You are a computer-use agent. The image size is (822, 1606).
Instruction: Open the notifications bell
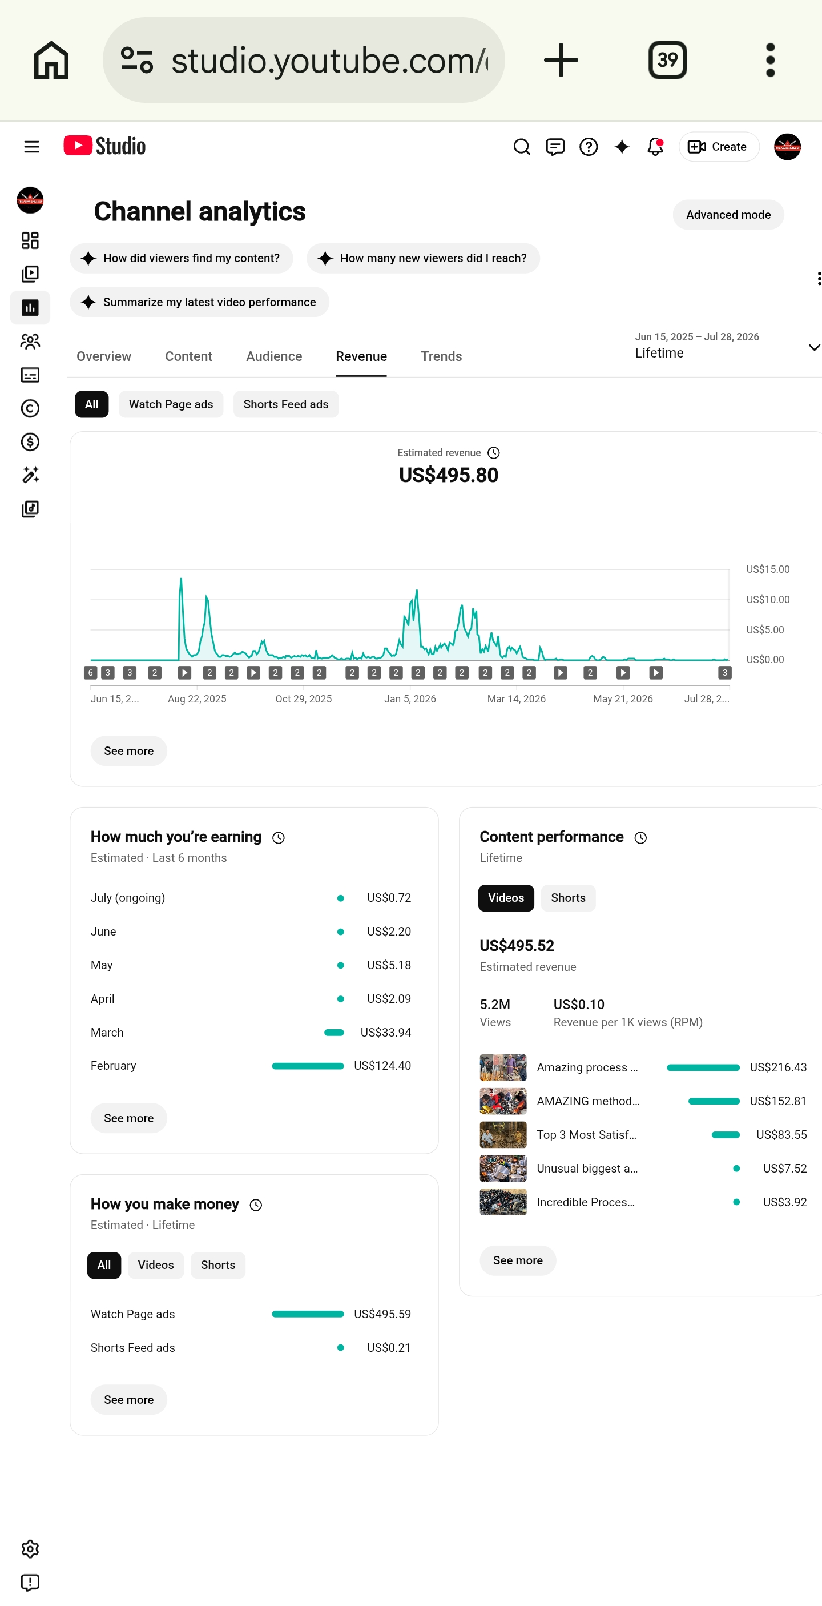tap(655, 147)
